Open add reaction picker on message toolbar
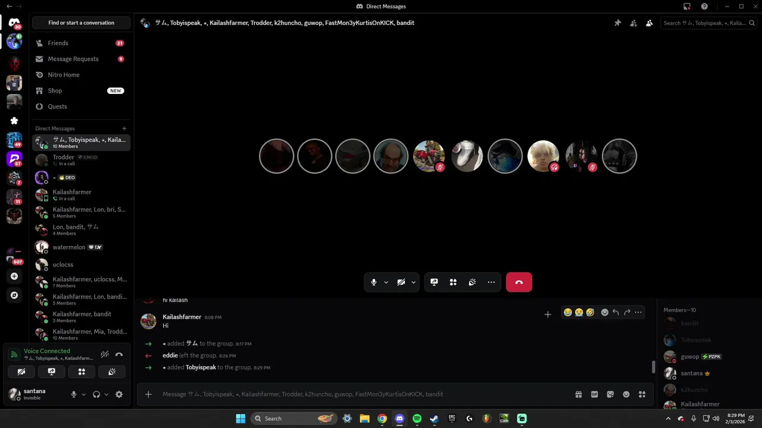Screen dimensions: 762x428 pos(605,312)
